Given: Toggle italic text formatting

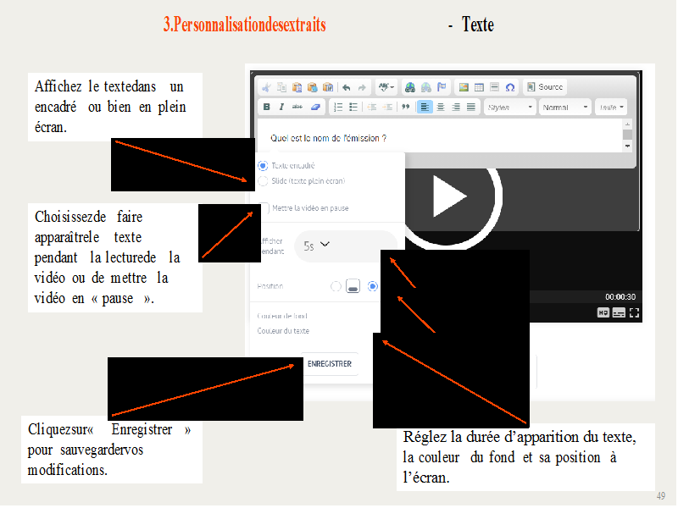Looking at the screenshot, I should pos(281,108).
